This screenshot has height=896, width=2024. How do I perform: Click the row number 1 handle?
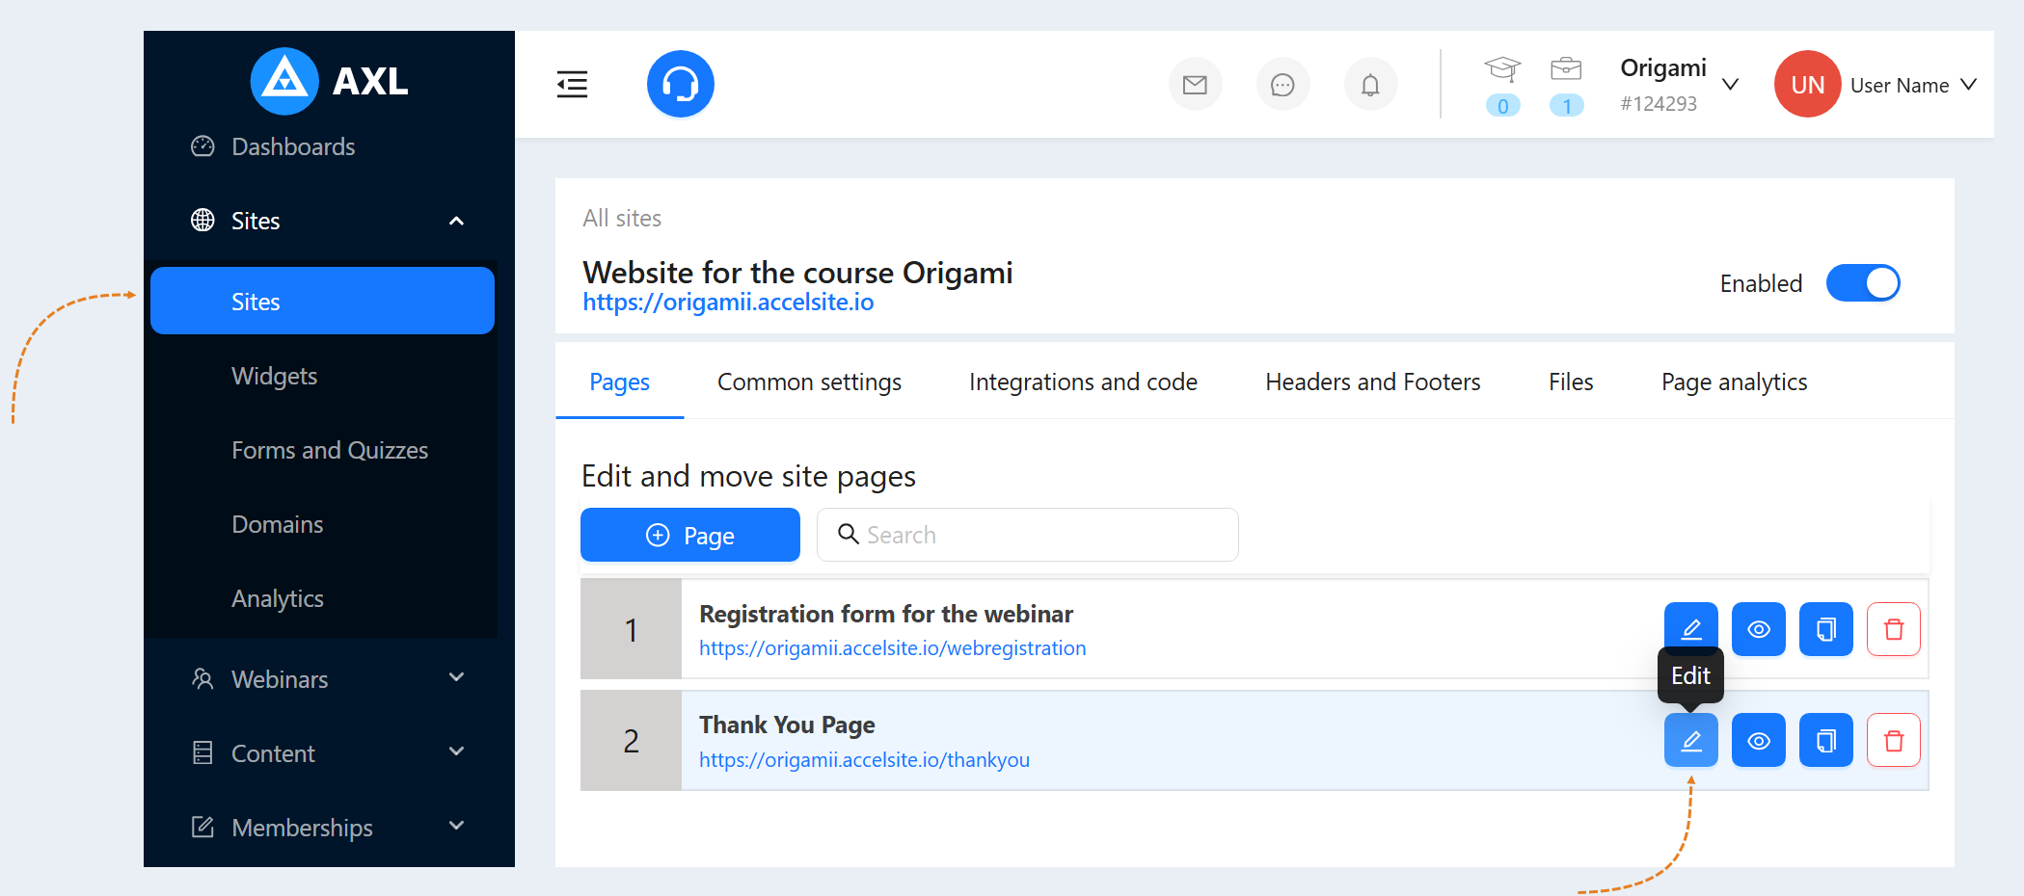[631, 629]
